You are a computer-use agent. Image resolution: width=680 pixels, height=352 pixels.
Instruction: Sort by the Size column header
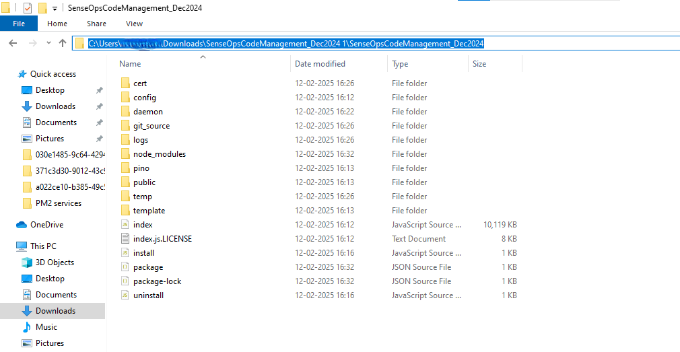click(x=479, y=64)
